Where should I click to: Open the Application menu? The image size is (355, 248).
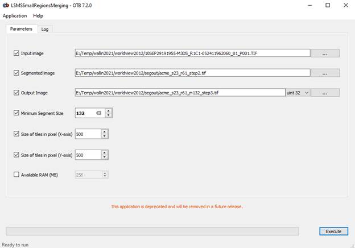pos(15,16)
